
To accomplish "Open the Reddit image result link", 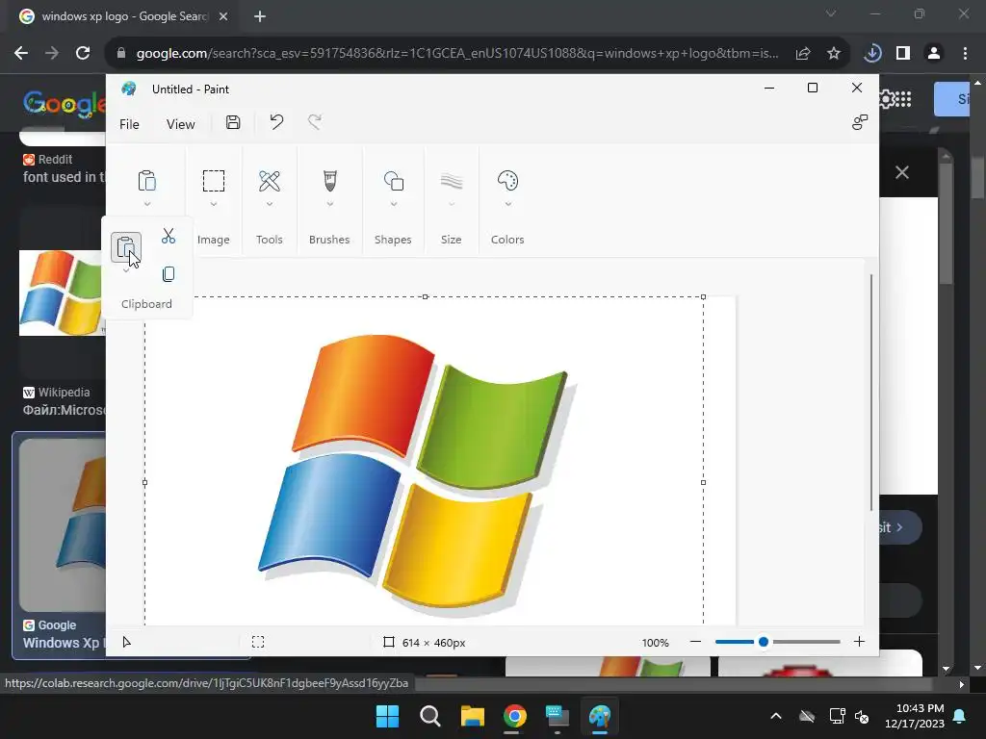I will [63, 168].
